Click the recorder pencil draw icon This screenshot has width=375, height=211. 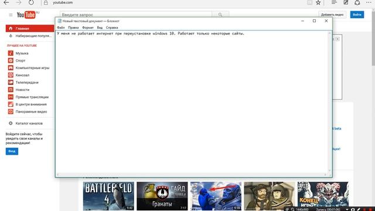(x=359, y=209)
